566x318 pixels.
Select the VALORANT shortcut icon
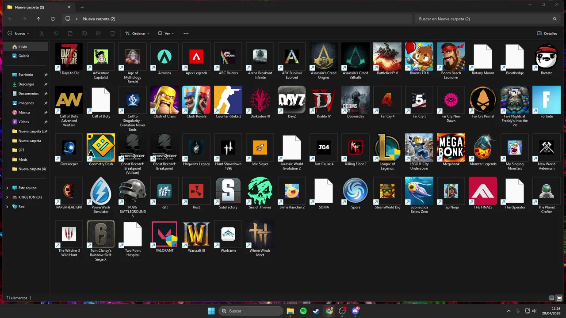pos(164,234)
